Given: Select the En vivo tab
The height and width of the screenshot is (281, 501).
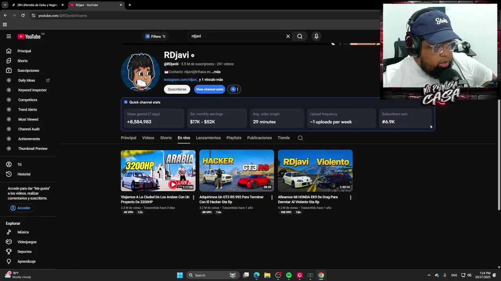Looking at the screenshot, I should [184, 138].
